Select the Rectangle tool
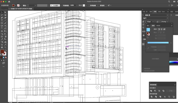 [x=2, y=23]
